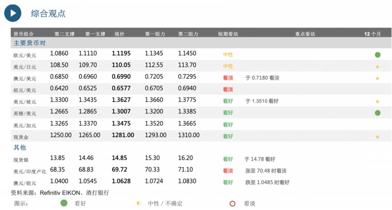Expand the 其他 section
Screen dimensions: 392x210
pos(19,147)
